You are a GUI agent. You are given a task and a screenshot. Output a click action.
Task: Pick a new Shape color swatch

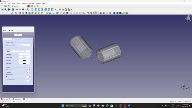24,57
